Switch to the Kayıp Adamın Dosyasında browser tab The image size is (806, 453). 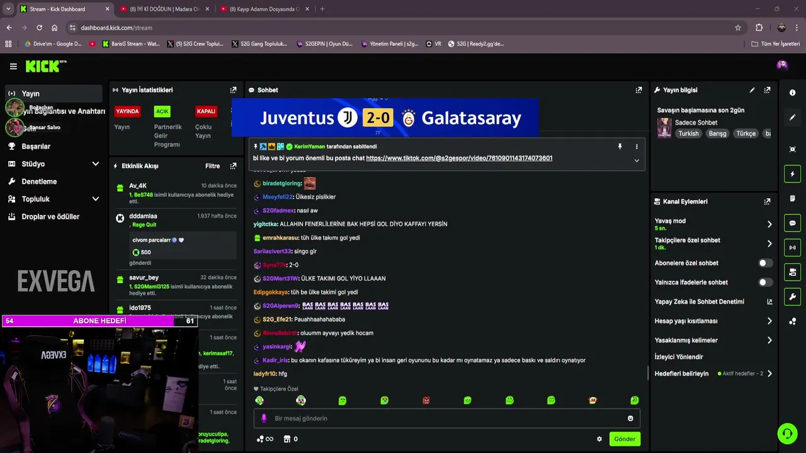[x=264, y=9]
